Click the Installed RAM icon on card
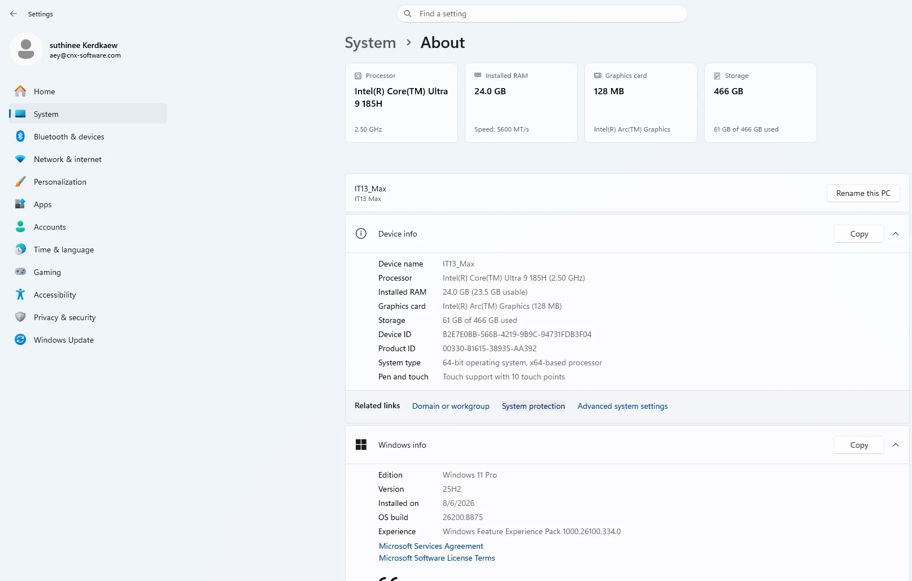Image resolution: width=912 pixels, height=581 pixels. 478,75
